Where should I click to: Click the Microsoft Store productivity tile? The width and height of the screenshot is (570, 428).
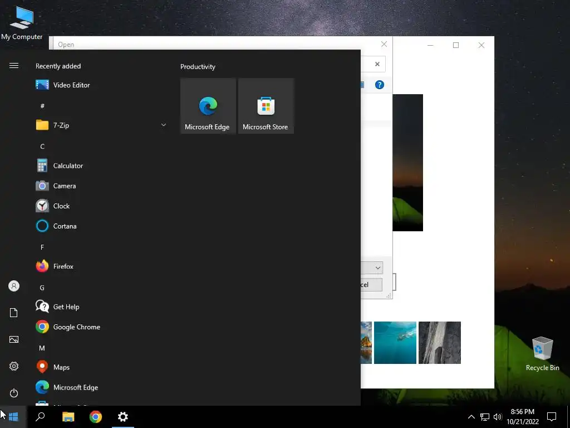pyautogui.click(x=266, y=106)
